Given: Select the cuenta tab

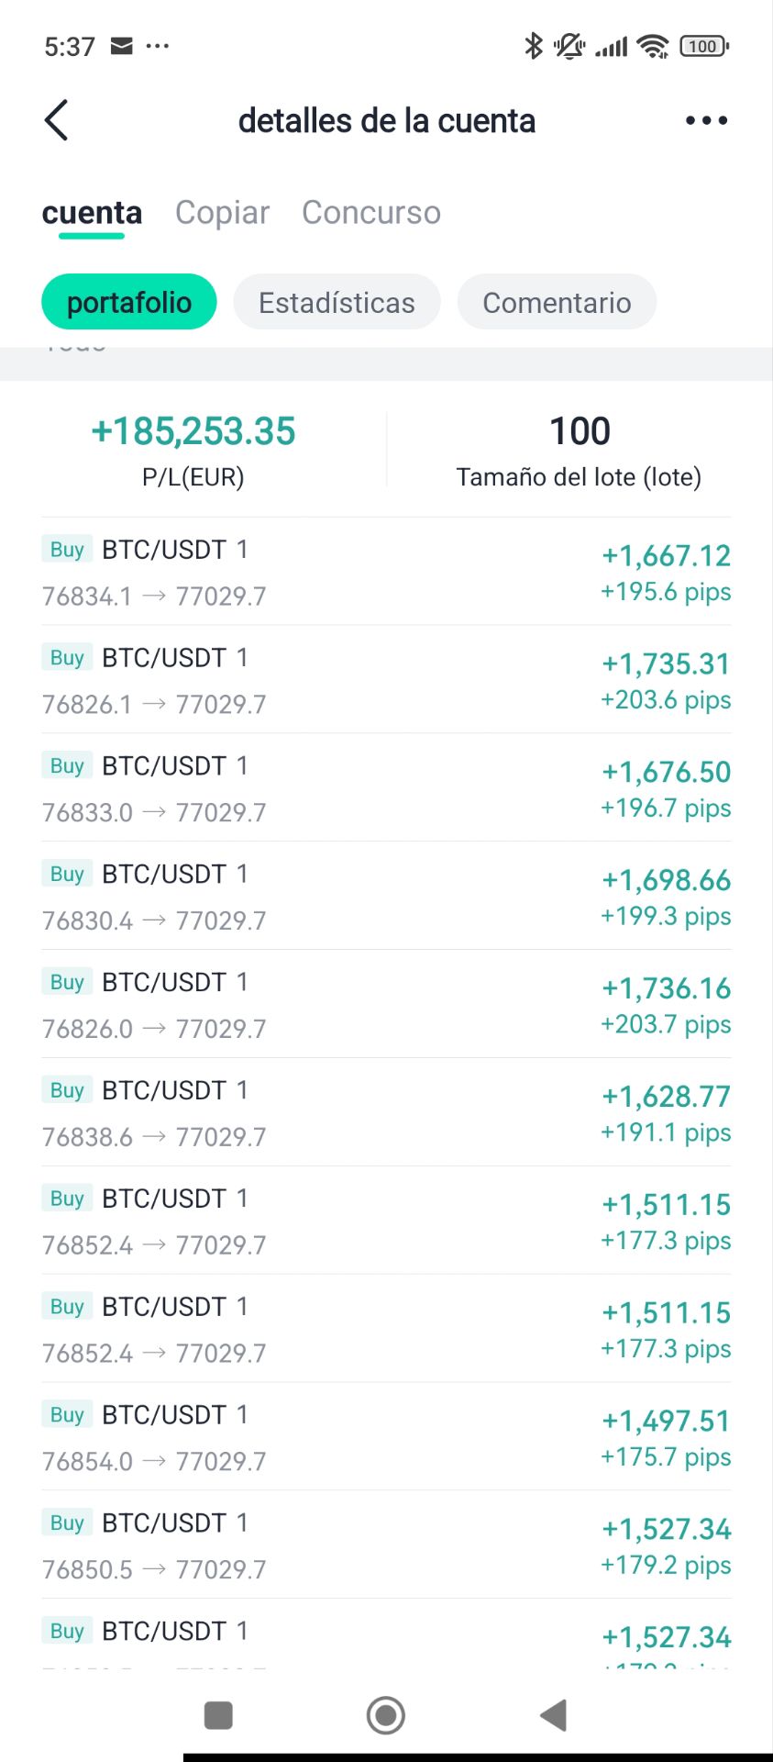Looking at the screenshot, I should click(92, 213).
